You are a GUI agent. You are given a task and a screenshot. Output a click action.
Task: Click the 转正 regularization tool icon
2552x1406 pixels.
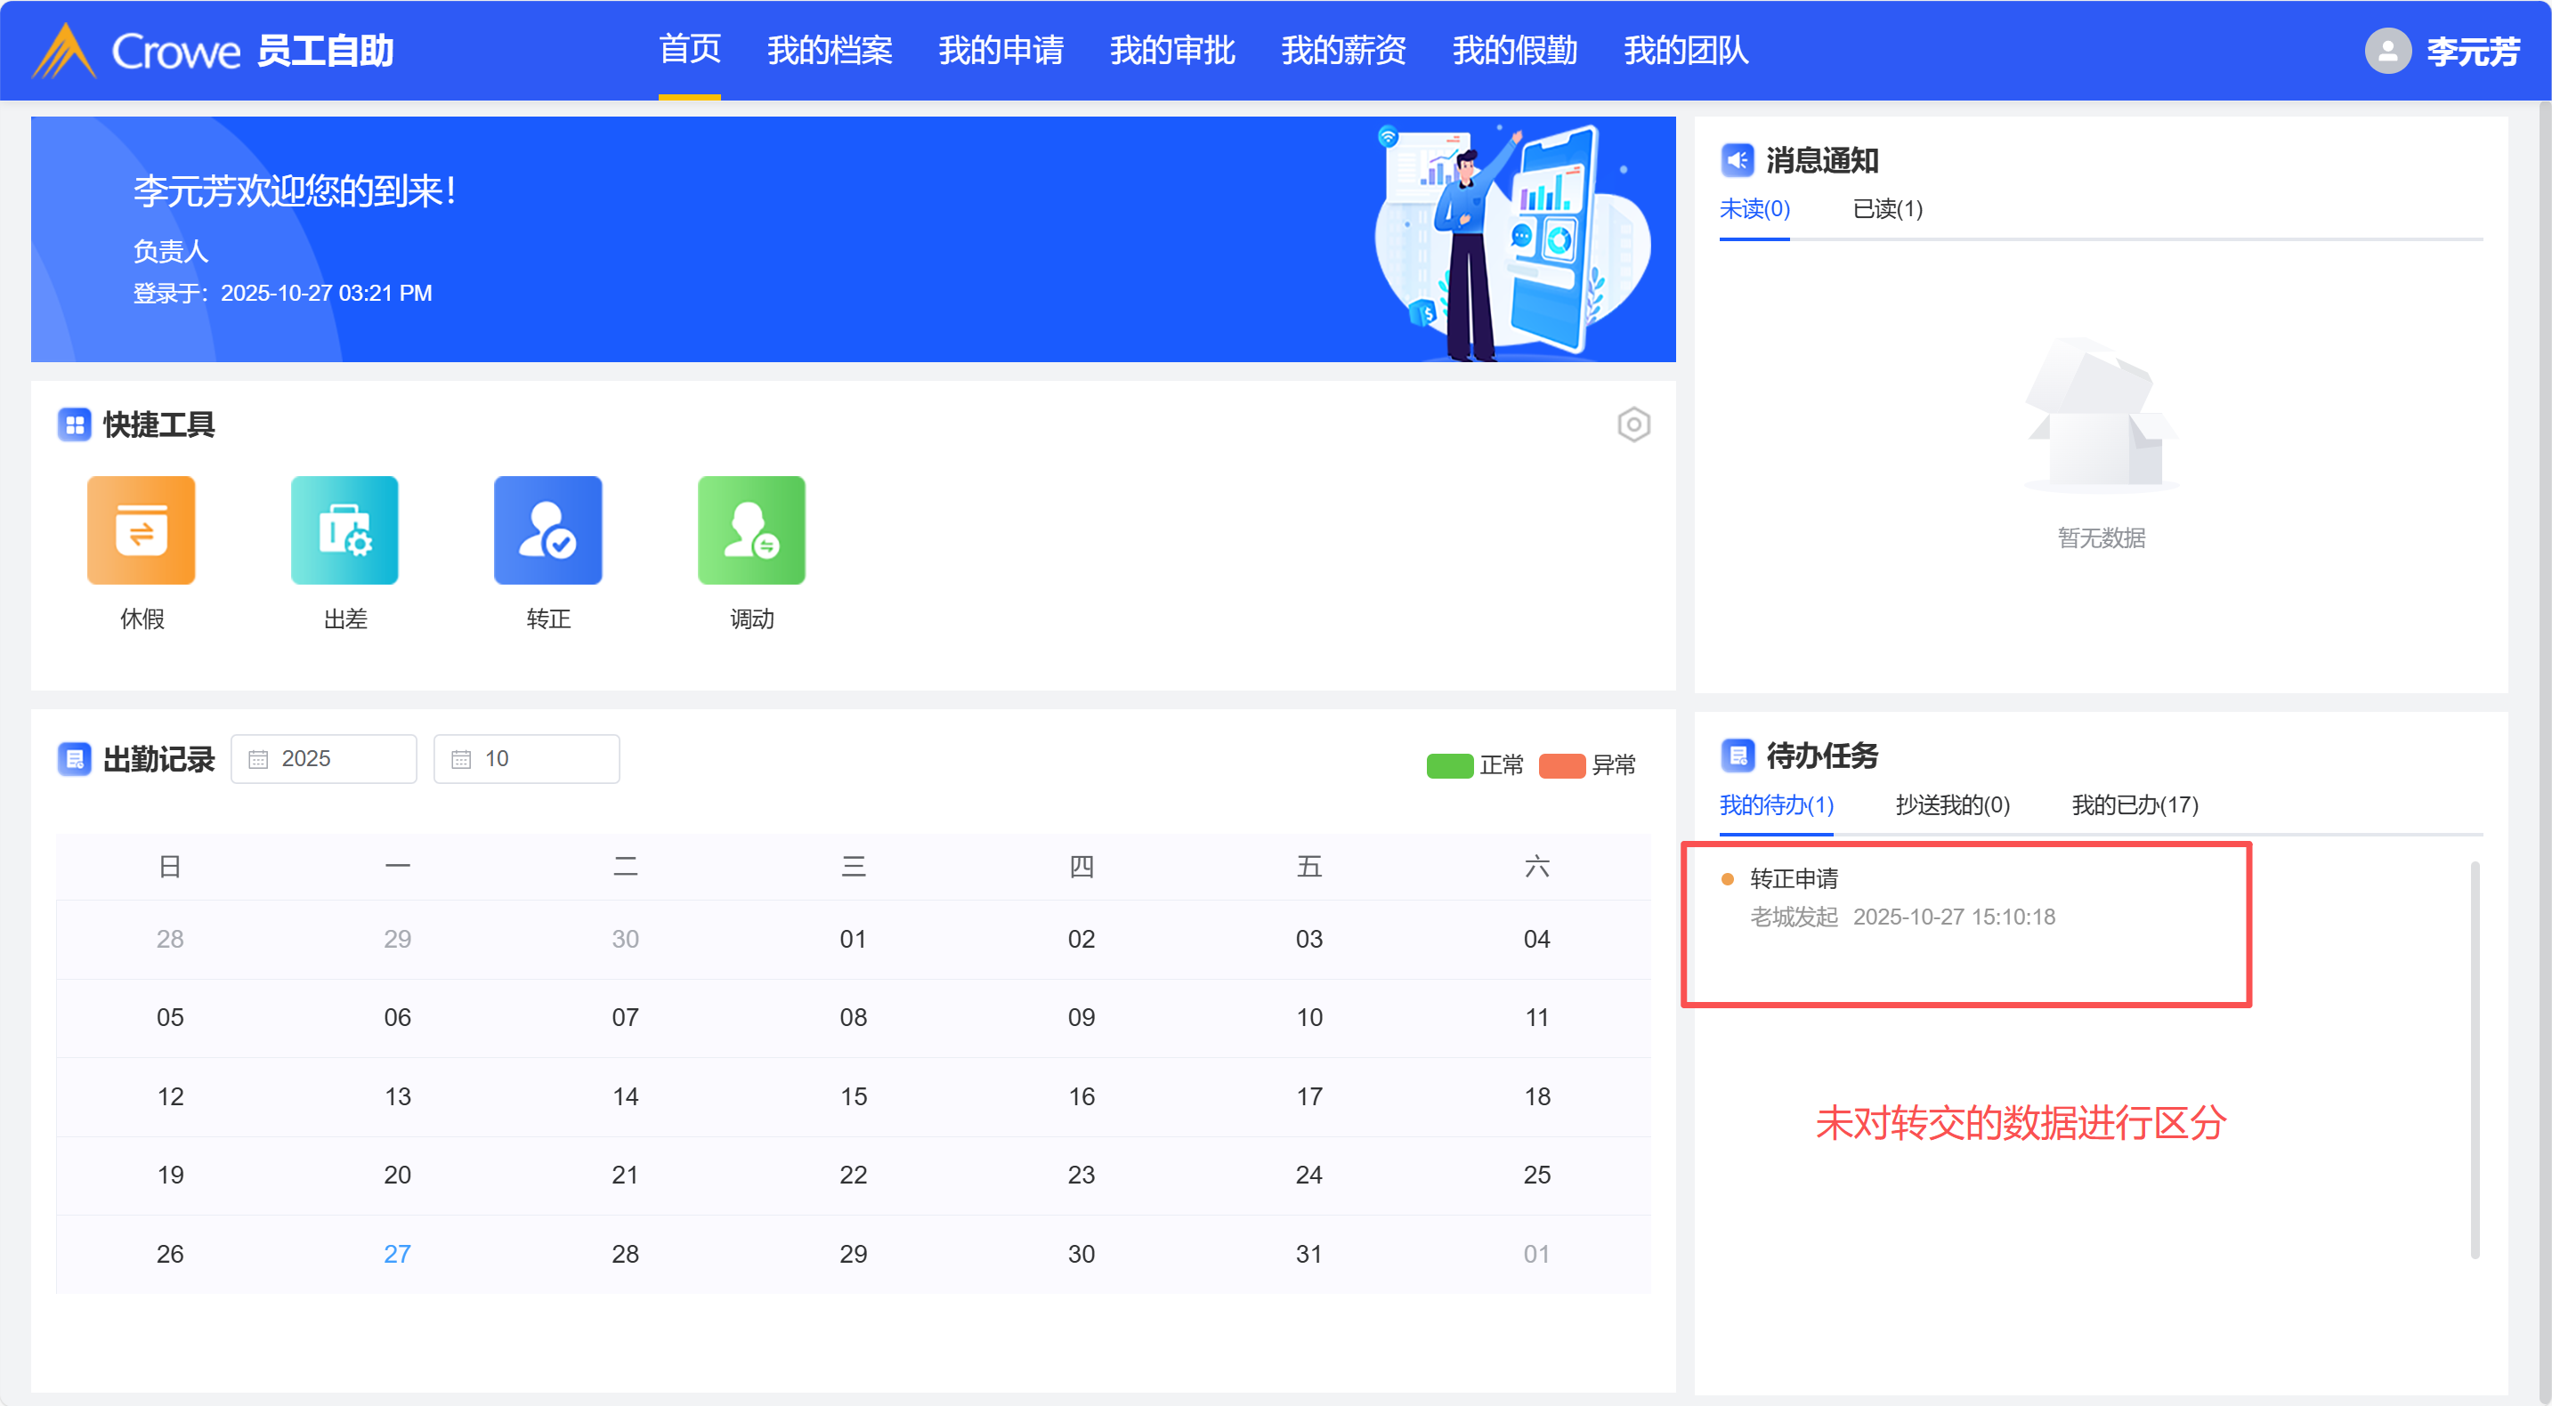click(547, 529)
